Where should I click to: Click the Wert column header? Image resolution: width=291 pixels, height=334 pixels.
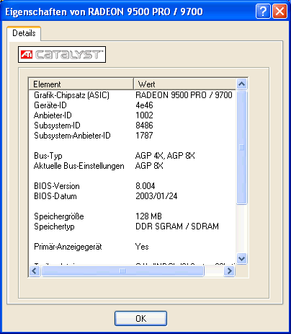(184, 84)
